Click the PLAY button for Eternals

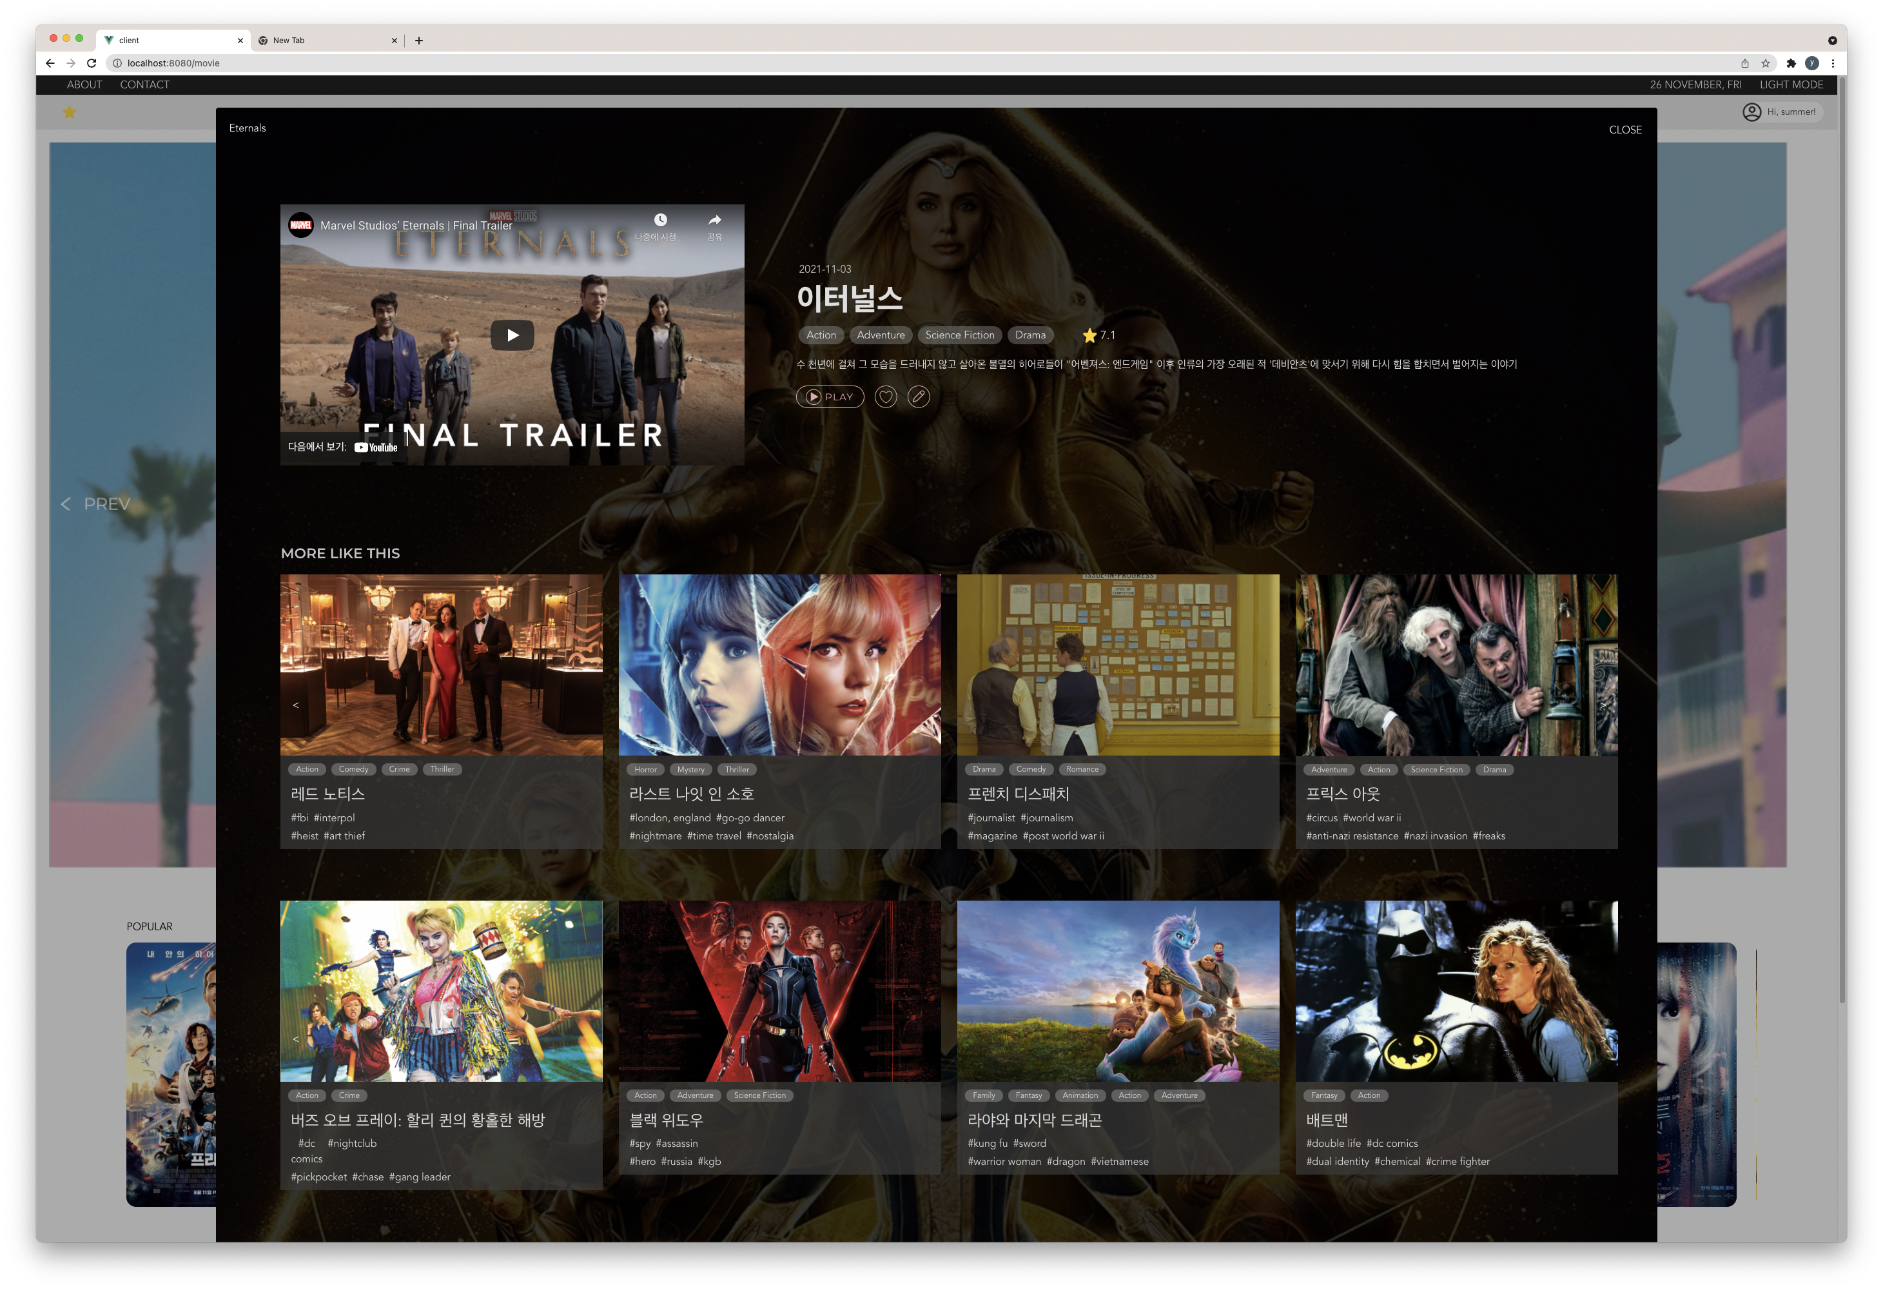coord(830,397)
